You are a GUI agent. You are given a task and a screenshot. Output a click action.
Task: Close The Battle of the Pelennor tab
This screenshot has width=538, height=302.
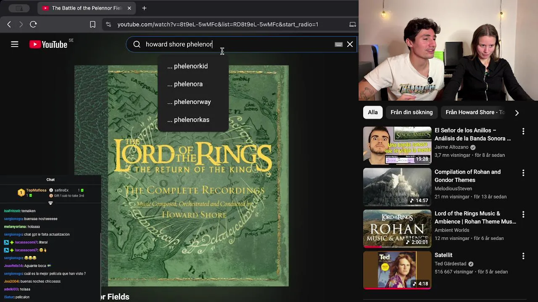click(x=129, y=8)
